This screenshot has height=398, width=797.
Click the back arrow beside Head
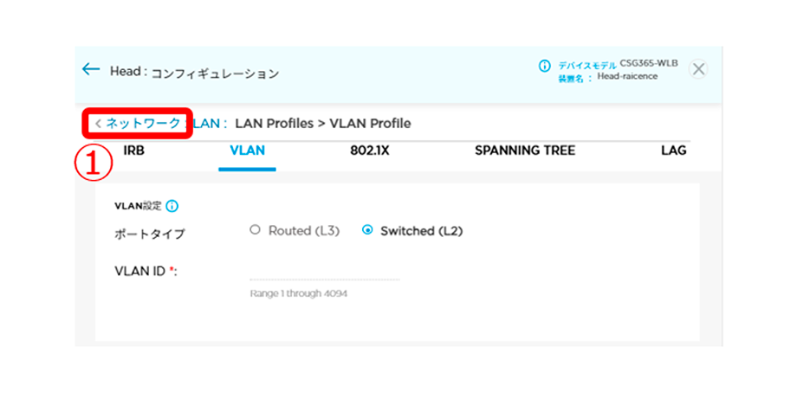[x=91, y=69]
